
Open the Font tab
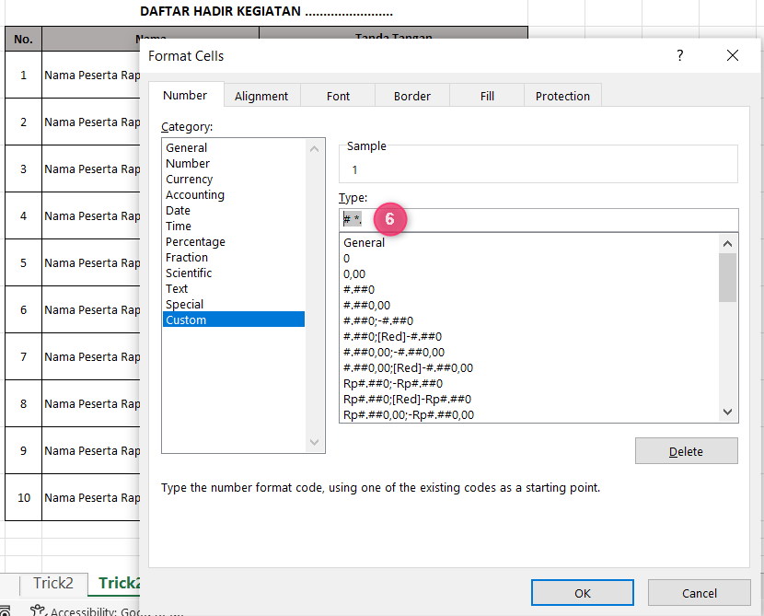click(x=338, y=96)
